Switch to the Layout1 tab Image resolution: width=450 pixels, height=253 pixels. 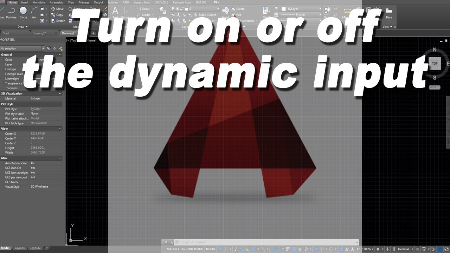pos(20,248)
